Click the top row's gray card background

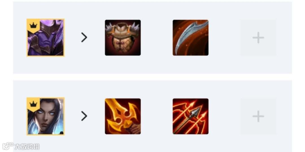tap(152, 38)
